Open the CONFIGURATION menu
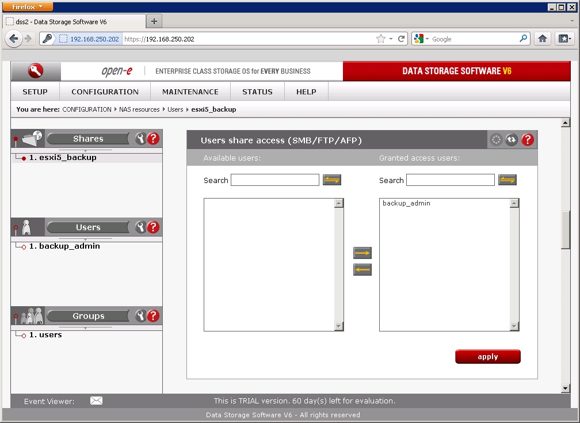The image size is (580, 423). pyautogui.click(x=105, y=92)
